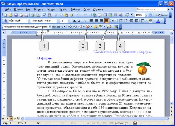The height and width of the screenshot is (126, 175).
Task: Align text to the right
Action: coord(102,21)
